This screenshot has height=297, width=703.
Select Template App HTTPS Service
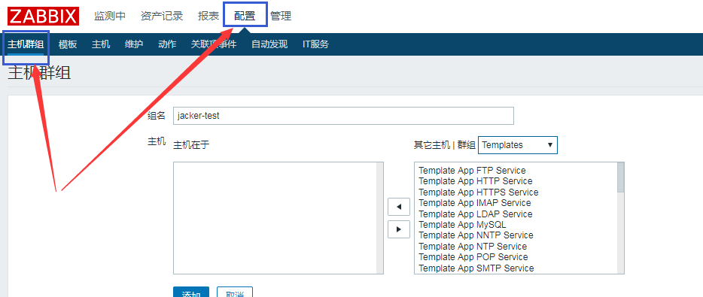(x=479, y=192)
